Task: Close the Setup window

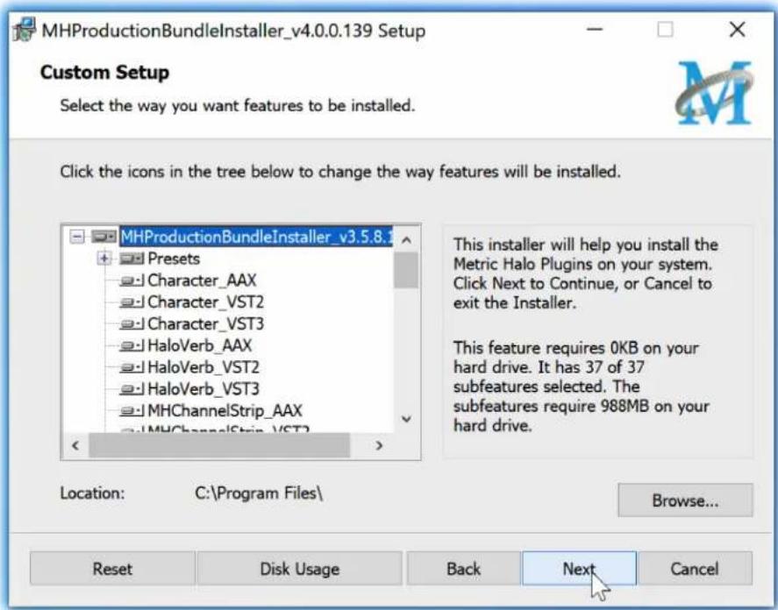Action: [738, 29]
